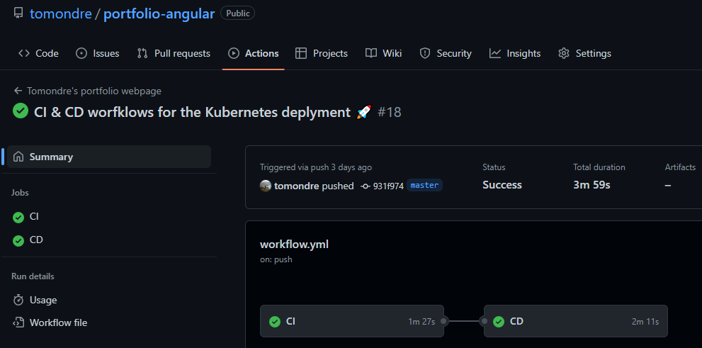Click the Artifacts heading

[680, 167]
